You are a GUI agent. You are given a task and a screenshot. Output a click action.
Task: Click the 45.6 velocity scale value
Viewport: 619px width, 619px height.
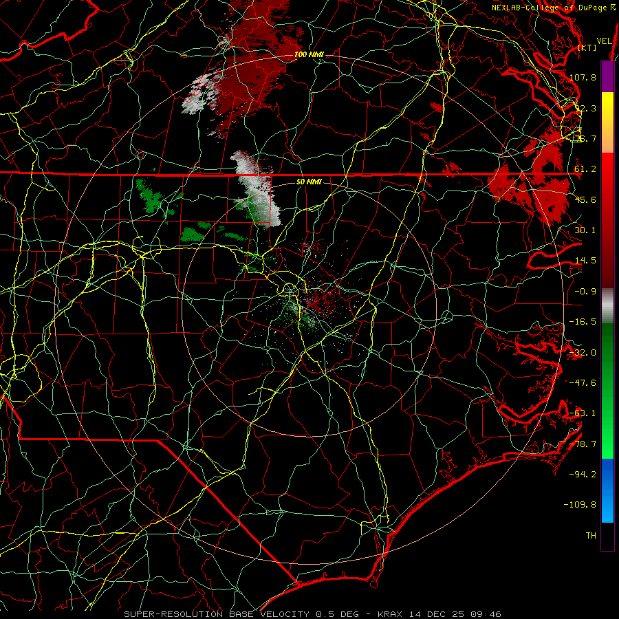click(585, 199)
